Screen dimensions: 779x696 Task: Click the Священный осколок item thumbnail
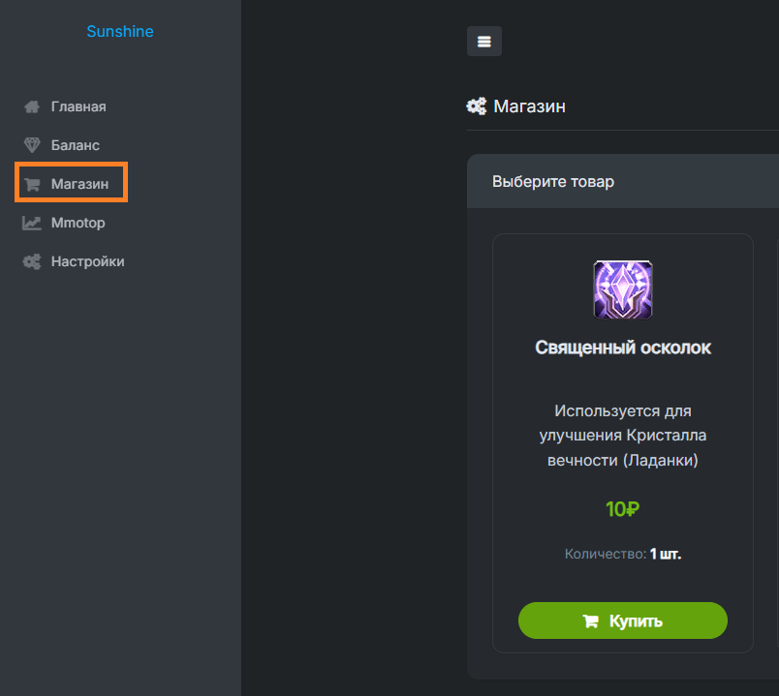(623, 289)
